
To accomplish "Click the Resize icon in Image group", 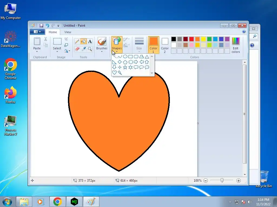I will pos(66,45).
